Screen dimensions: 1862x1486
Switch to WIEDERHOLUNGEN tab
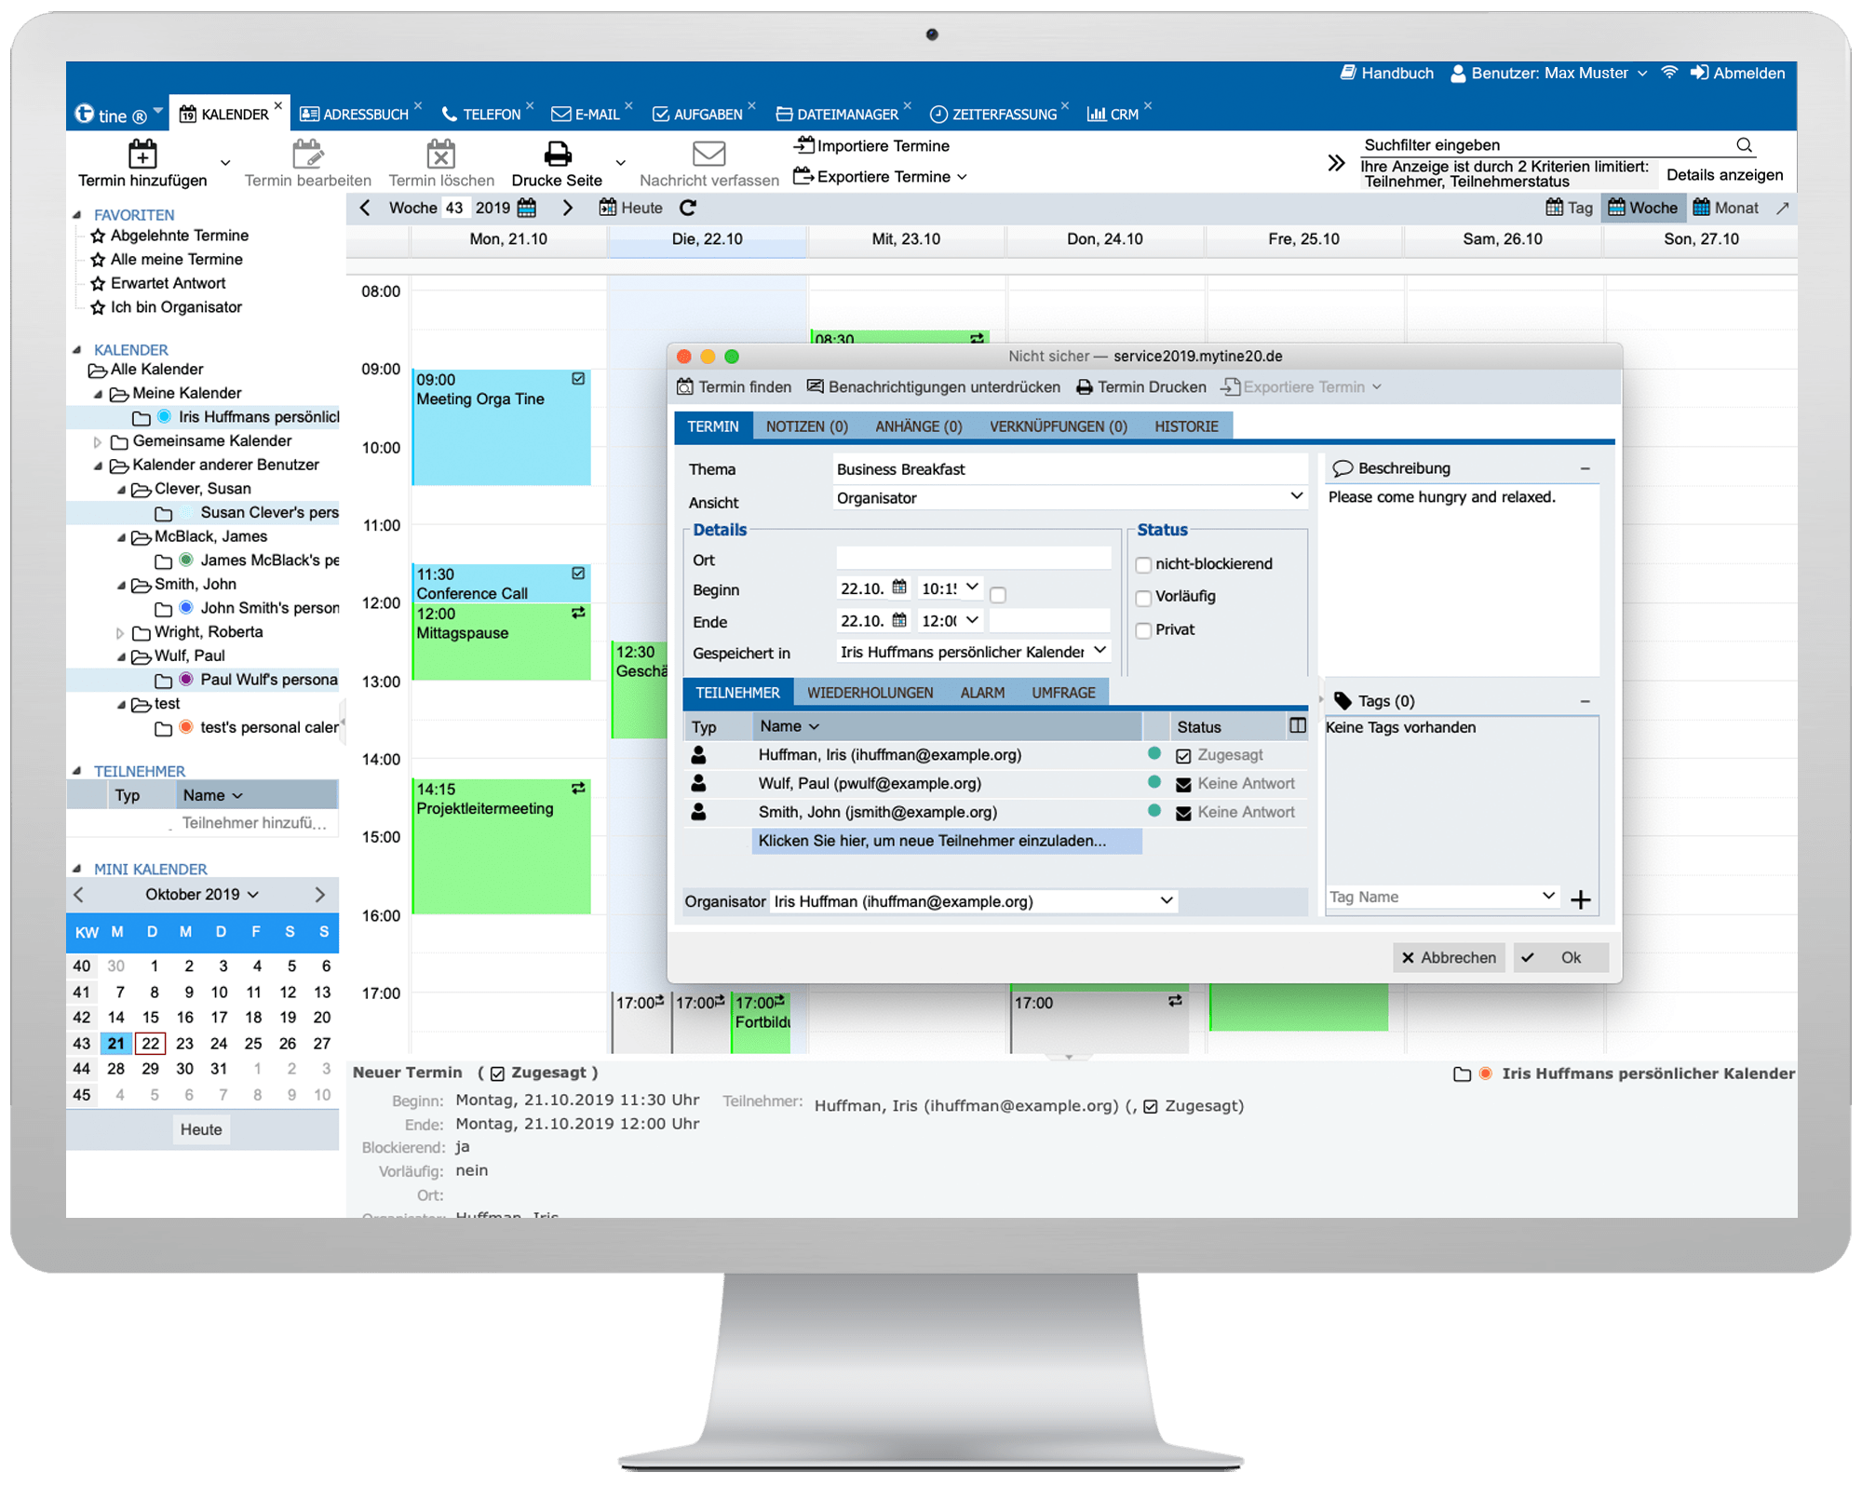click(870, 693)
